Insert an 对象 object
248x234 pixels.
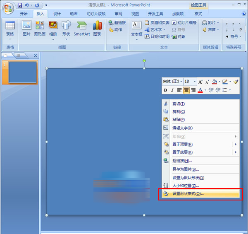coord(179,37)
